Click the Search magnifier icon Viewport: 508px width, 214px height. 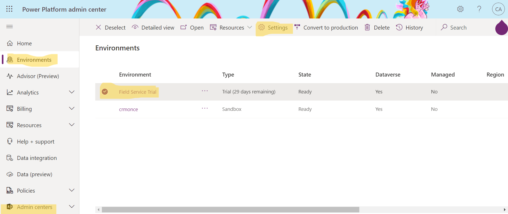pos(444,27)
